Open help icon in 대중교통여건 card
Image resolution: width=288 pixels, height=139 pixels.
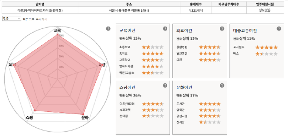279,29
